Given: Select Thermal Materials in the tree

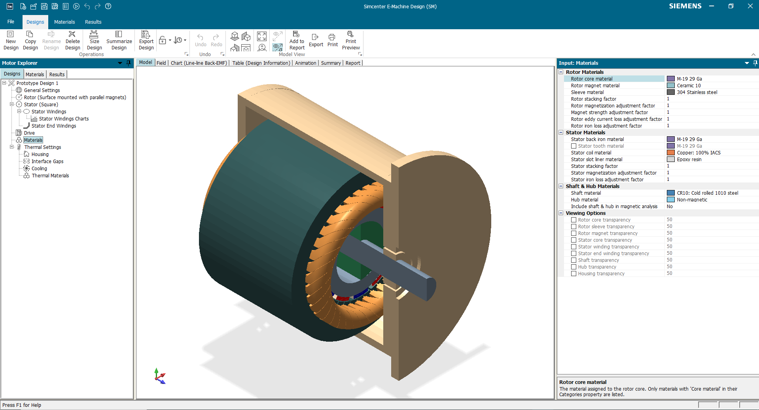Looking at the screenshot, I should 50,176.
